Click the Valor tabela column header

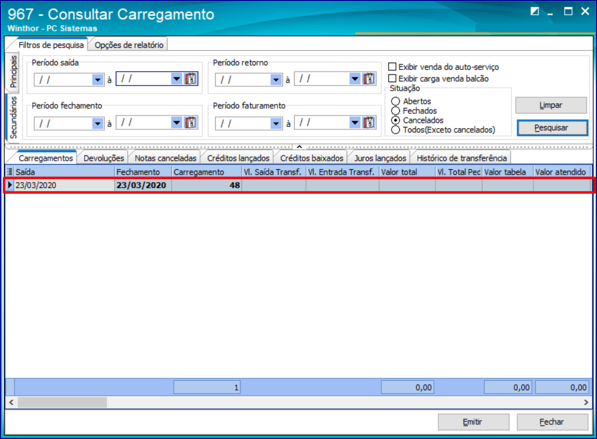pos(507,172)
